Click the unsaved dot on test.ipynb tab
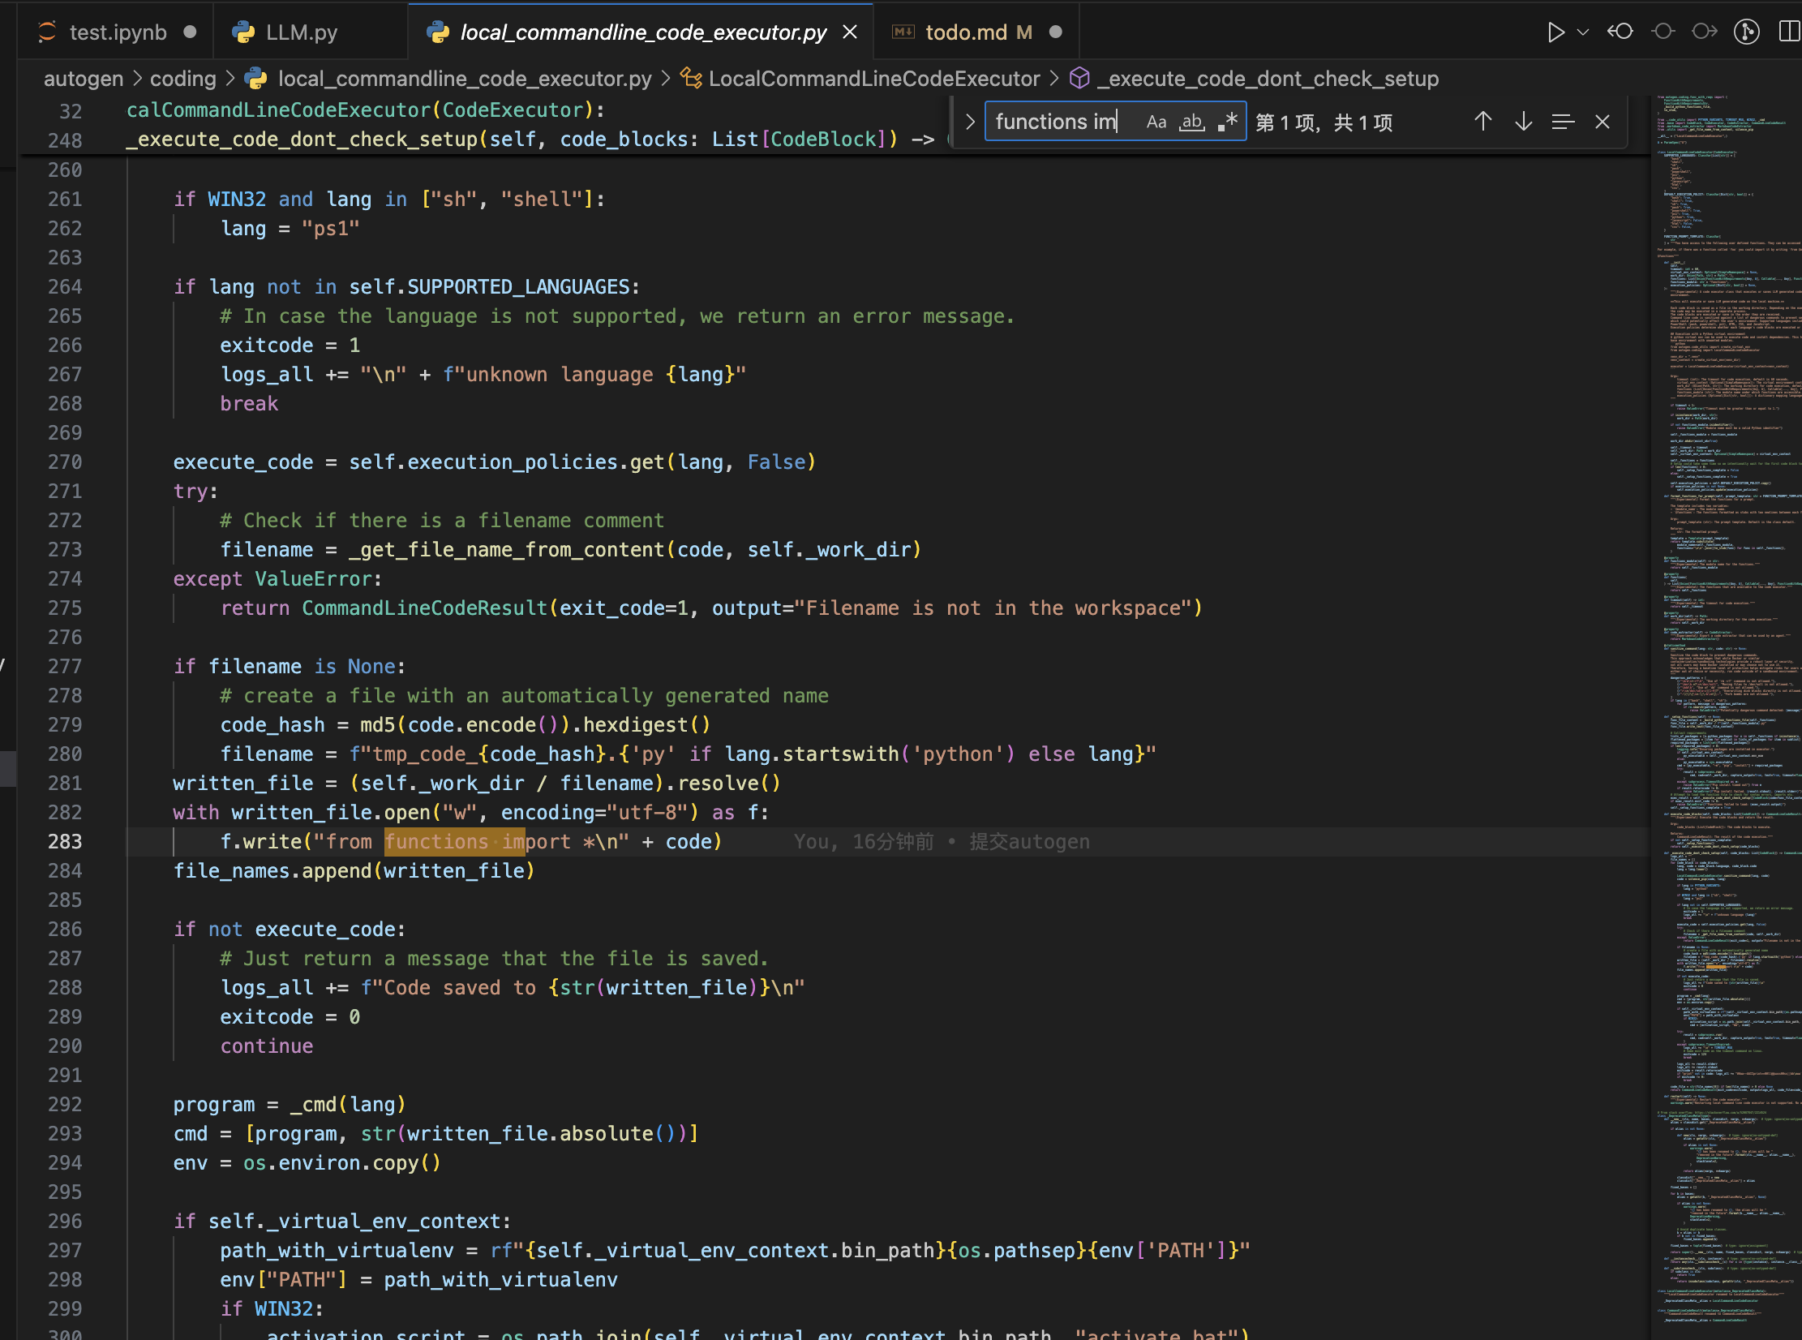 click(190, 32)
